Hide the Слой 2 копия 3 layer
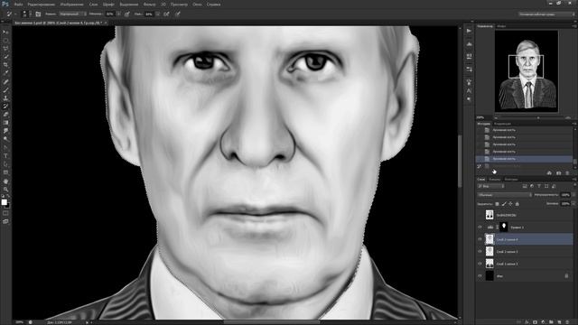The height and width of the screenshot is (325, 578). pyautogui.click(x=480, y=252)
